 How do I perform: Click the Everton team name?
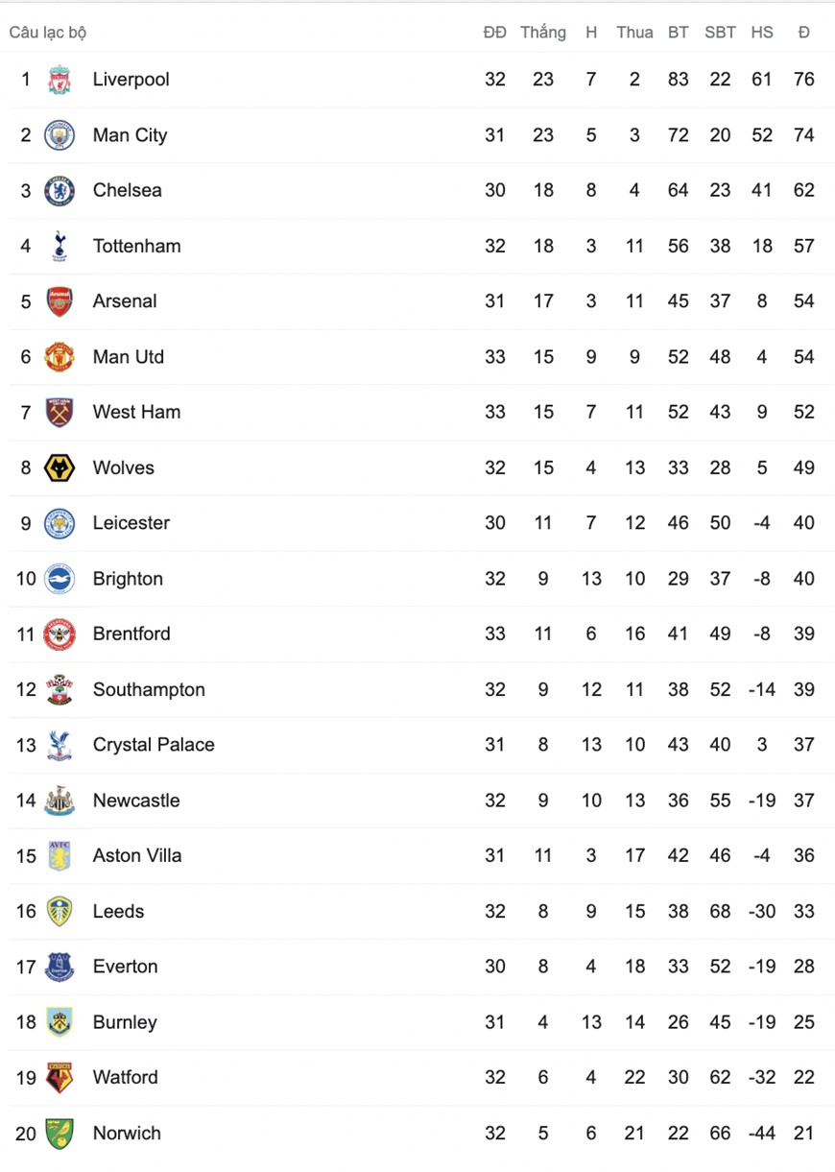126,967
